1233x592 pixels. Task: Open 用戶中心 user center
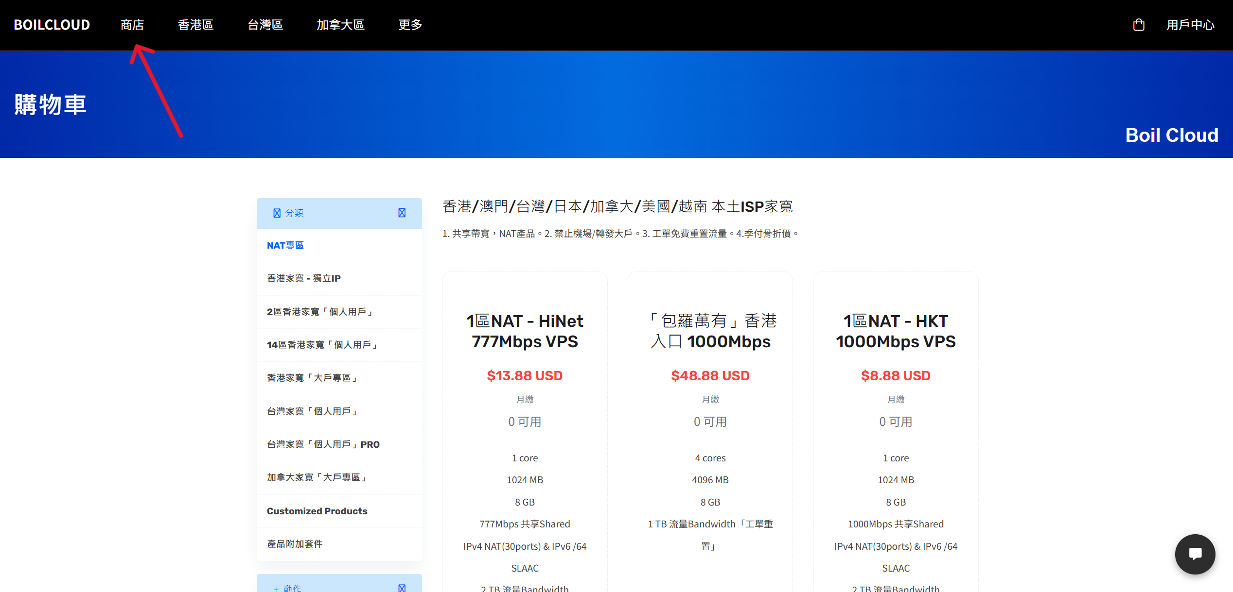[1190, 25]
